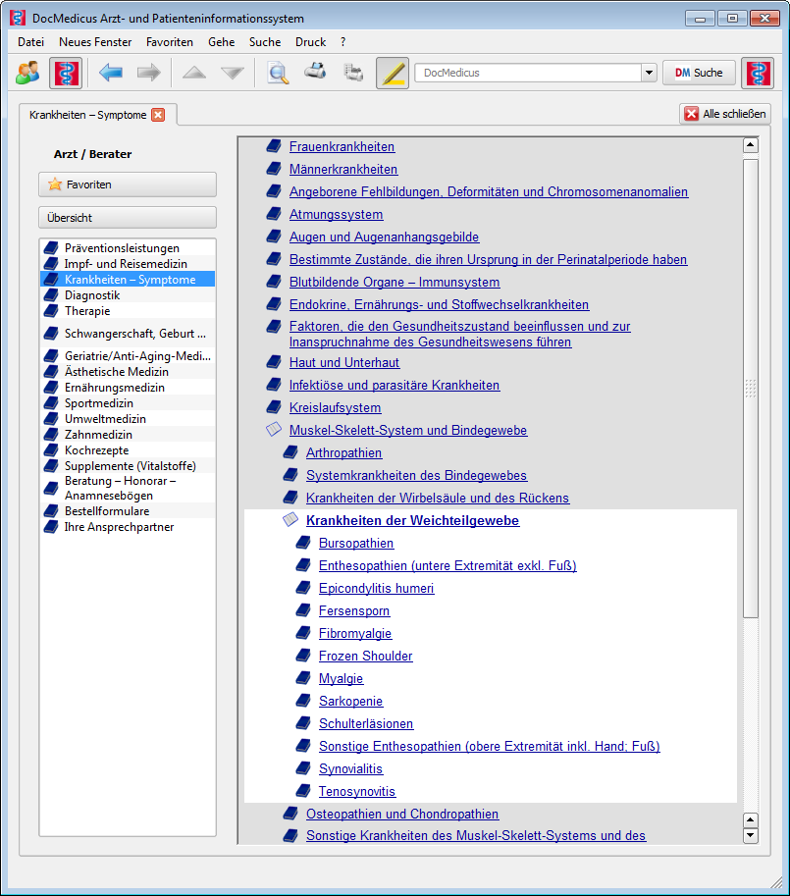
Task: Open the Fersensporn link
Action: click(354, 610)
